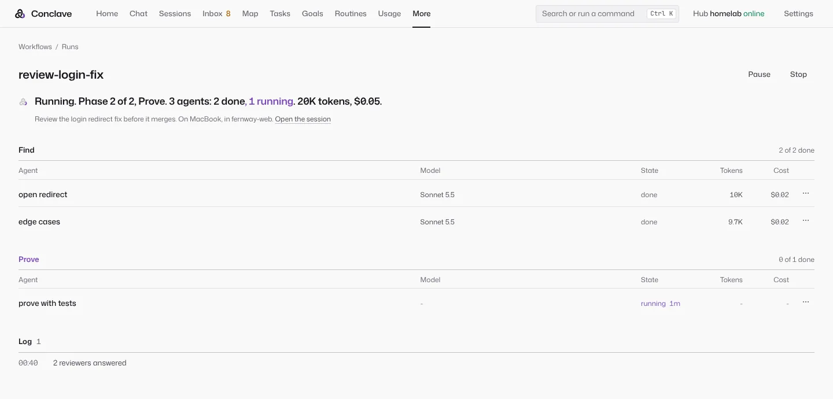Focus the Search or run a command field
833x399 pixels.
click(607, 13)
